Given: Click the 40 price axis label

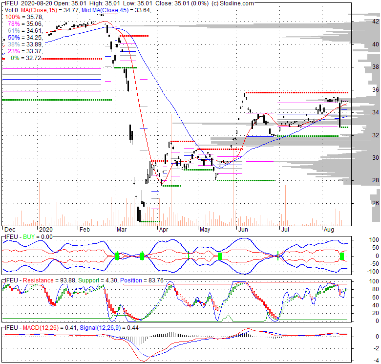Looking at the screenshot, I should click(376, 44).
